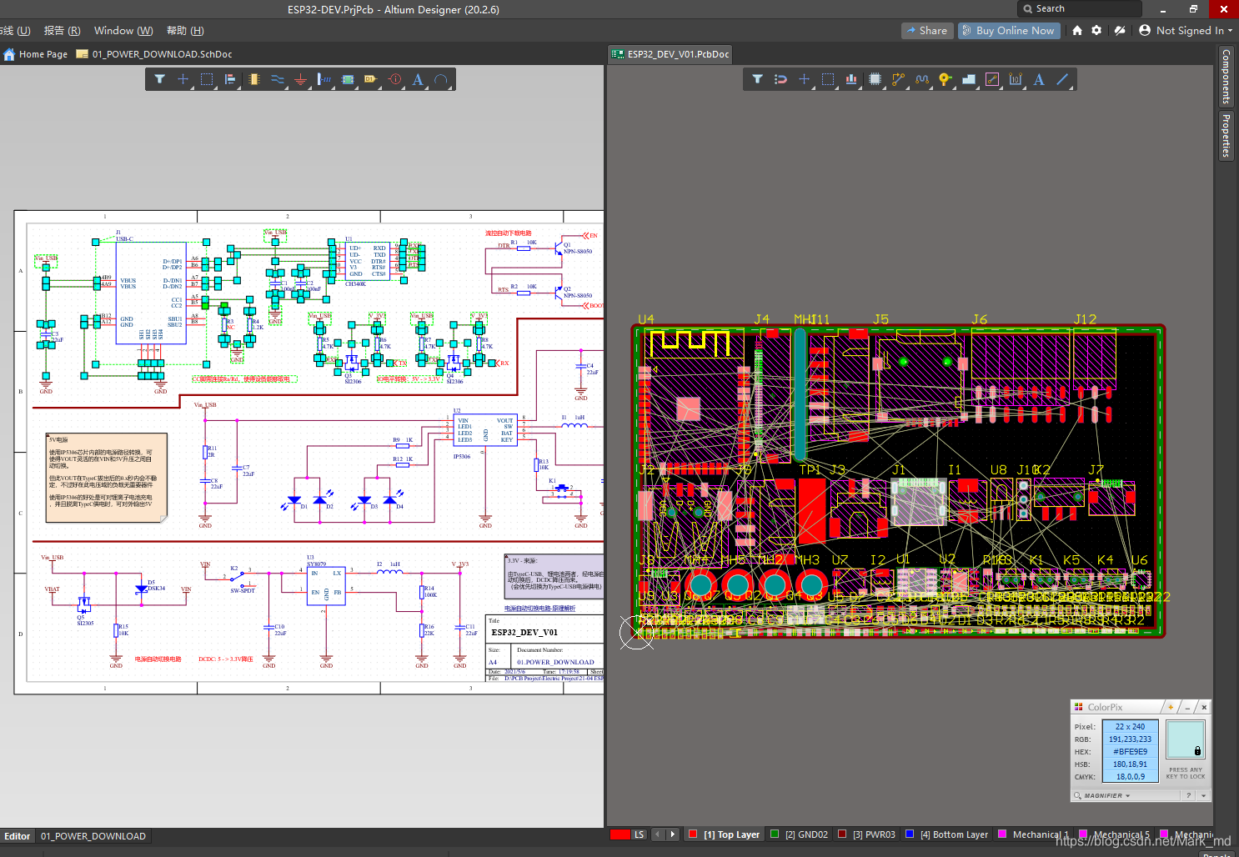Image resolution: width=1239 pixels, height=857 pixels.
Task: Select the Editor tab at bottom left
Action: pos(18,836)
